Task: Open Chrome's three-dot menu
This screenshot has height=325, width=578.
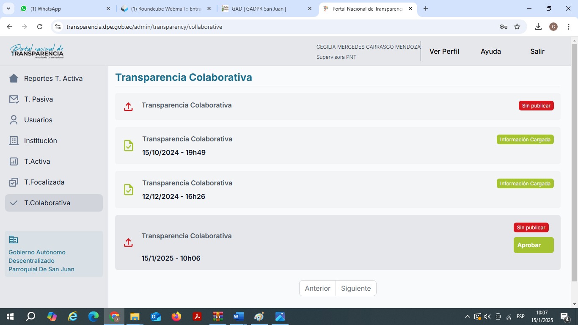Action: pos(569,27)
